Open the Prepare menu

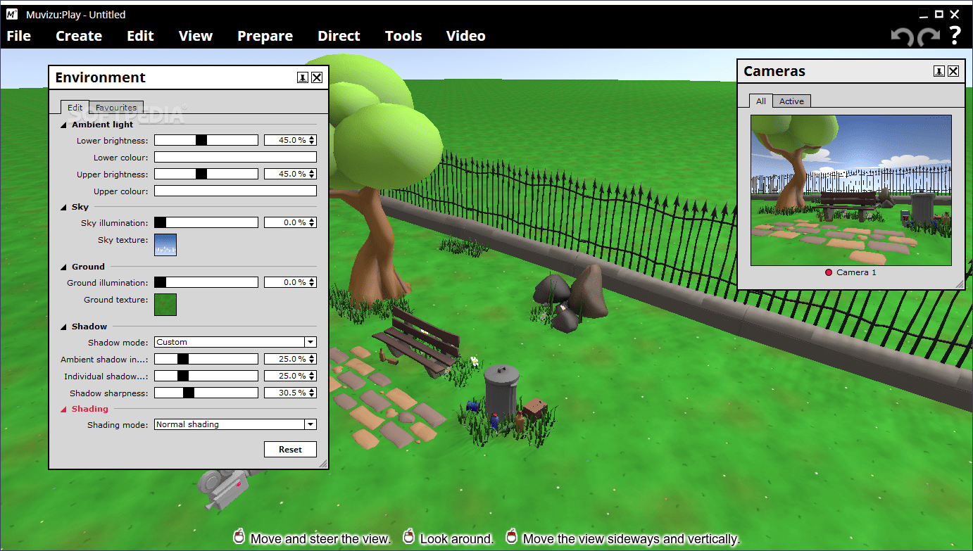pos(265,36)
